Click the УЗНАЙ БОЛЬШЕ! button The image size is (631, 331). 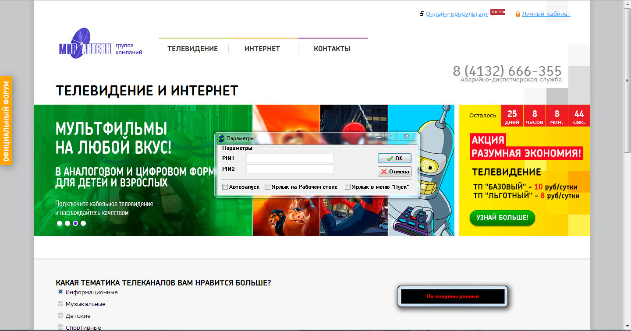(x=502, y=218)
